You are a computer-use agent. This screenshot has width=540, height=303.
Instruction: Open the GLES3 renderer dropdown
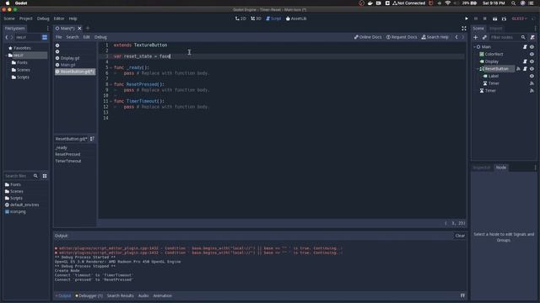pyautogui.click(x=520, y=19)
